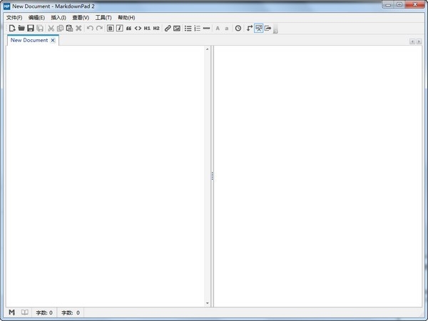This screenshot has width=428, height=321.
Task: Create a new document with toolbar icon
Action: (12, 28)
